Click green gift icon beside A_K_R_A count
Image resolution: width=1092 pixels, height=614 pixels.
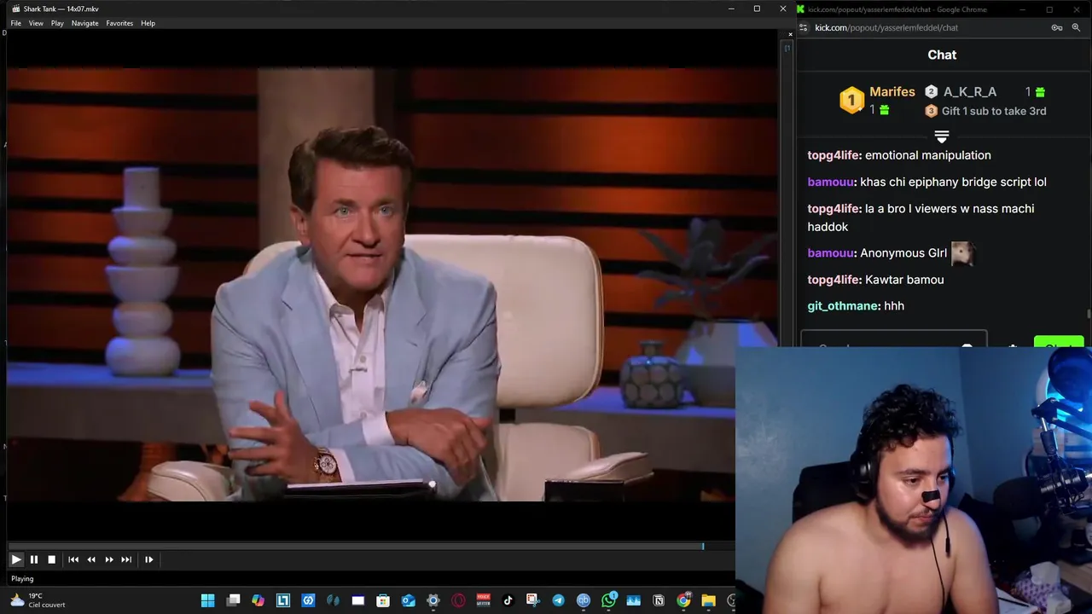coord(1040,91)
